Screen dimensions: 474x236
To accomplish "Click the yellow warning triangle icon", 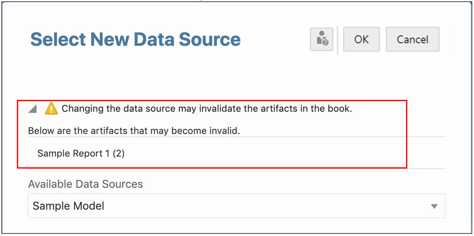I will pos(51,108).
